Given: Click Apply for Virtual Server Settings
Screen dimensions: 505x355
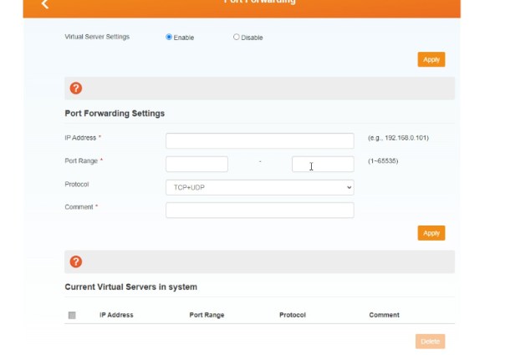Looking at the screenshot, I should click(x=431, y=59).
